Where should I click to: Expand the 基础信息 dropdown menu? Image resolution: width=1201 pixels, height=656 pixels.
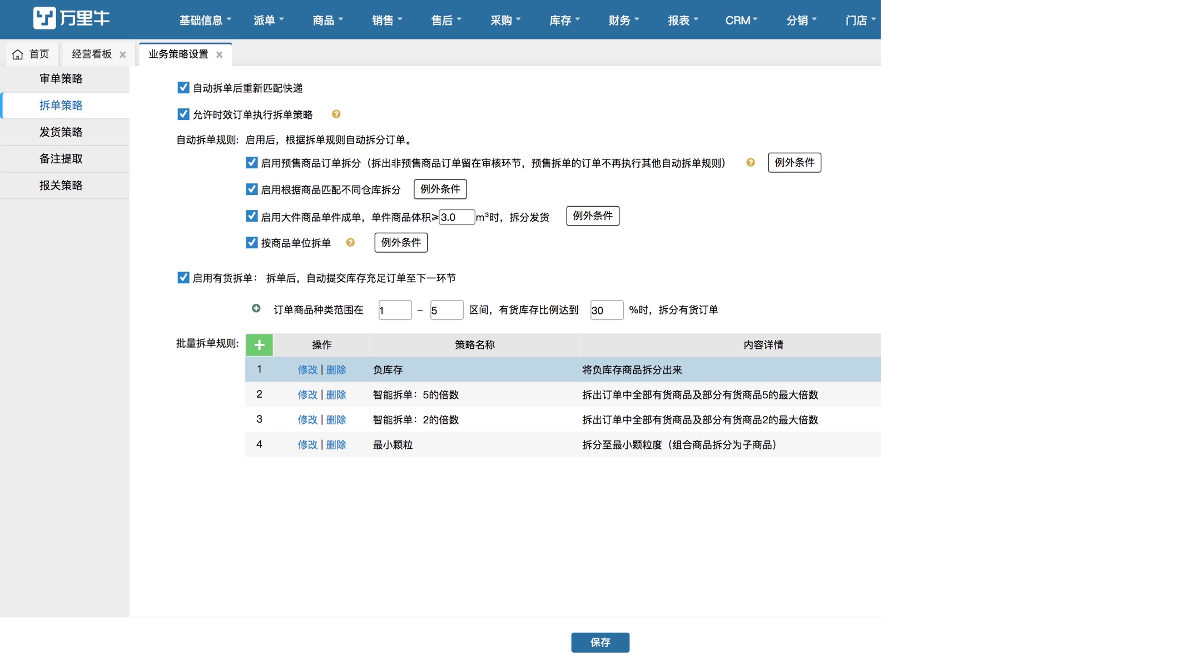205,21
